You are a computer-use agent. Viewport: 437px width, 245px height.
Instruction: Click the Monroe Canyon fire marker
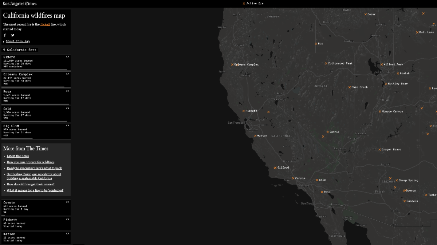[380, 111]
